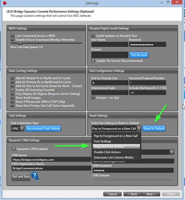Screen dimensions: 185x200
Task: Choose Drag and Drop Actions option
Action: click(x=116, y=146)
